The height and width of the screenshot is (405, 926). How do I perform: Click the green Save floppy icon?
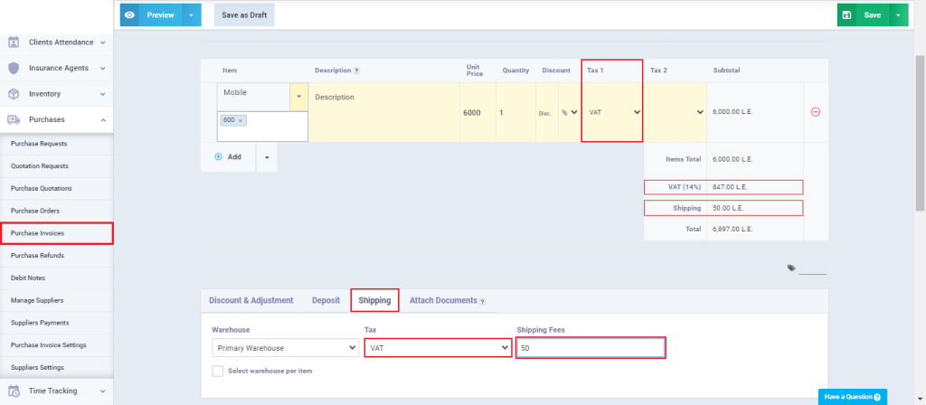(x=846, y=15)
